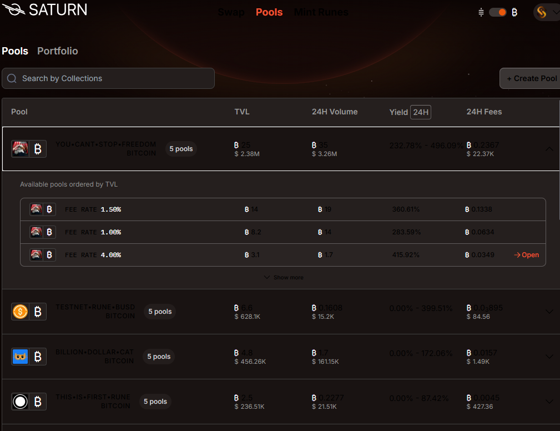Click the BILLION•DOLLAR•CAT BITCOIN pool name
560x431 pixels.
(95, 357)
